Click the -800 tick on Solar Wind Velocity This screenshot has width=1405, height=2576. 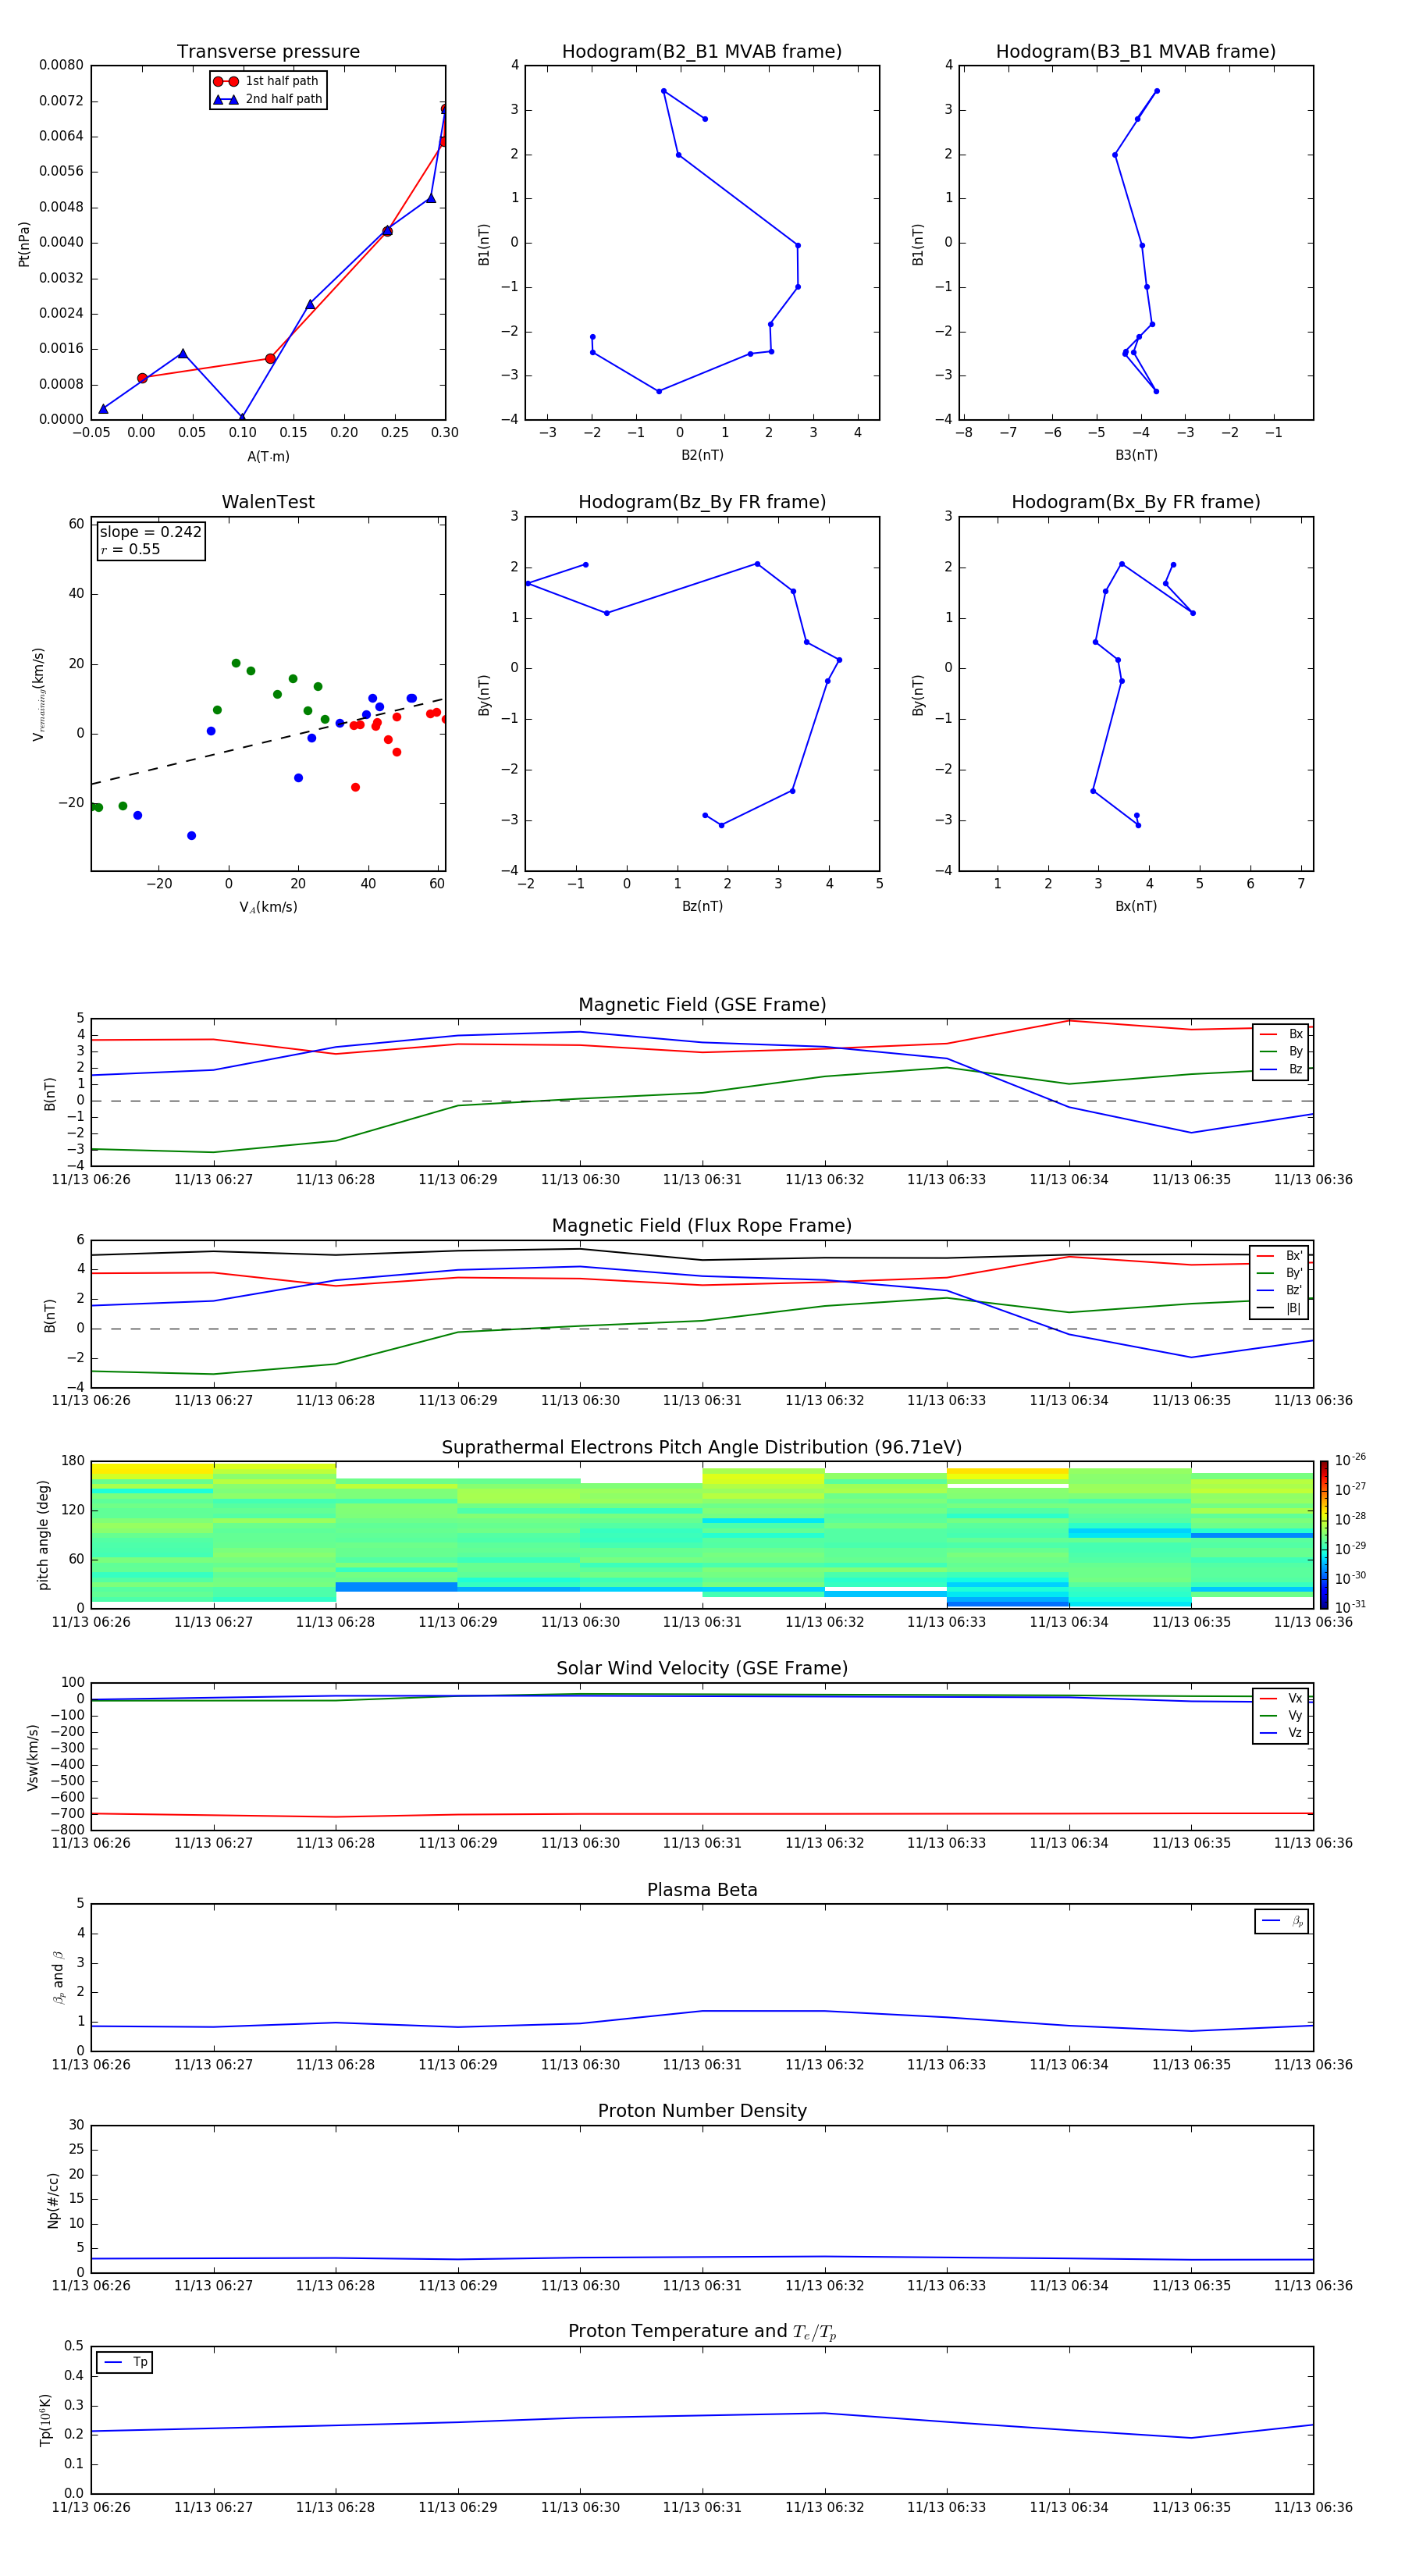[66, 1830]
